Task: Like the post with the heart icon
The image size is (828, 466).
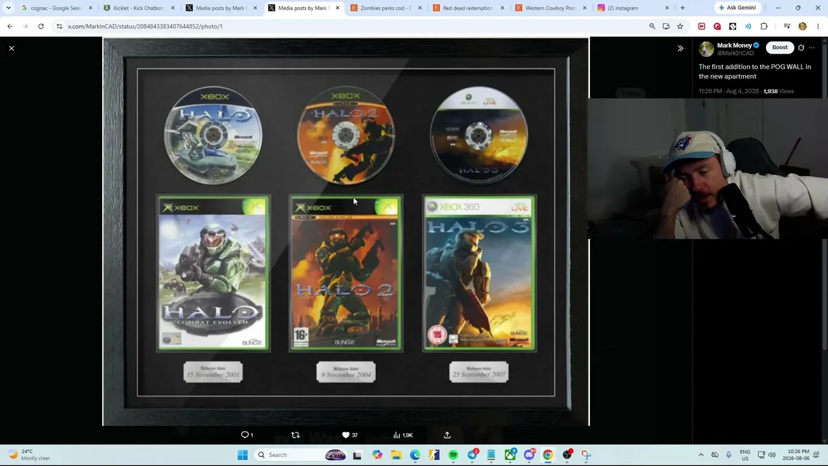Action: pos(345,435)
